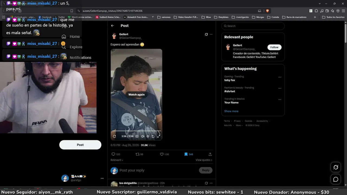The height and width of the screenshot is (195, 347).
Task: Open the video in picture-in-picture
Action: (153, 136)
